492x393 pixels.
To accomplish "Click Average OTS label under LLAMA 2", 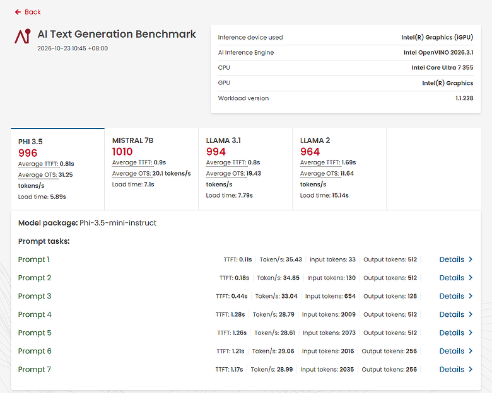I will click(319, 174).
